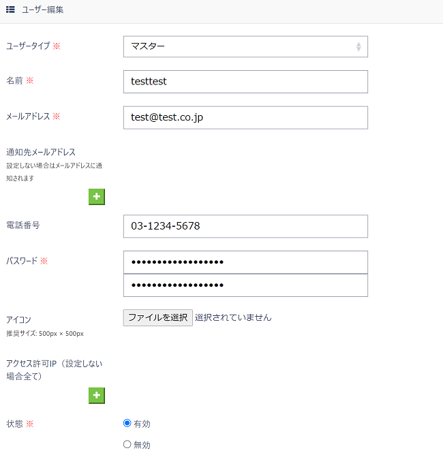Select the 無効 radio button
The width and height of the screenshot is (443, 457).
pyautogui.click(x=127, y=445)
